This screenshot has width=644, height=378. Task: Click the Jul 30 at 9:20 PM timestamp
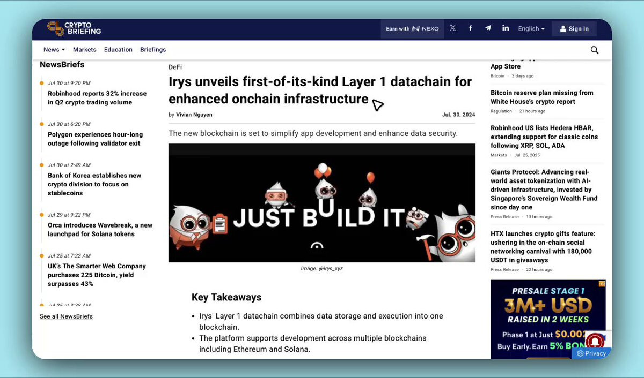pos(69,83)
